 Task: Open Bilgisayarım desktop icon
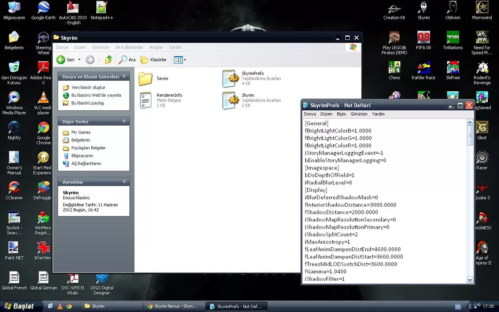click(14, 11)
